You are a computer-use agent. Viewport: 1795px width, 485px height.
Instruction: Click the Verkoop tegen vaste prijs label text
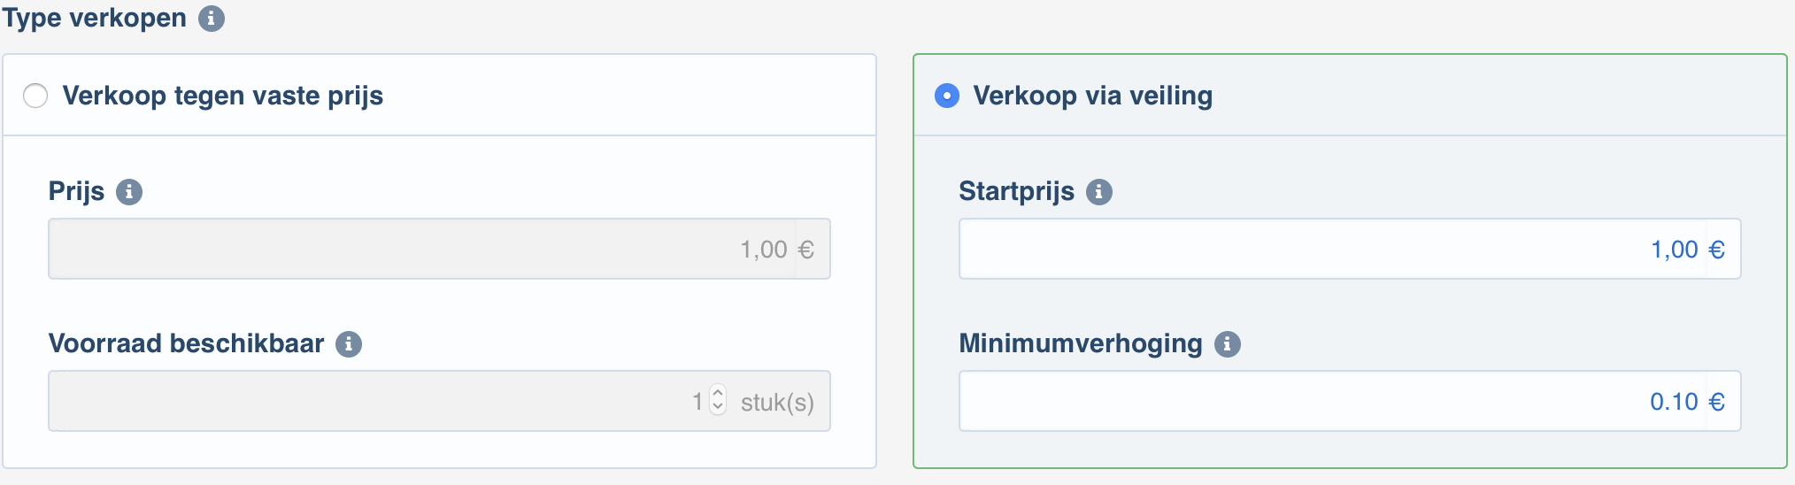click(x=223, y=96)
